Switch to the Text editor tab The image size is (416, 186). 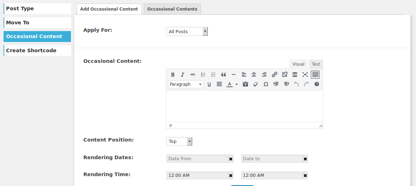coord(316,64)
